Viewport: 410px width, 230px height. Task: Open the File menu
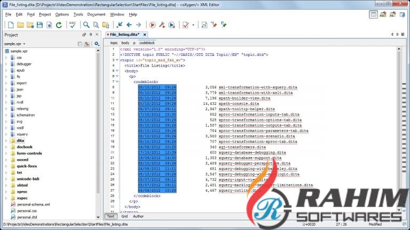(x=9, y=14)
